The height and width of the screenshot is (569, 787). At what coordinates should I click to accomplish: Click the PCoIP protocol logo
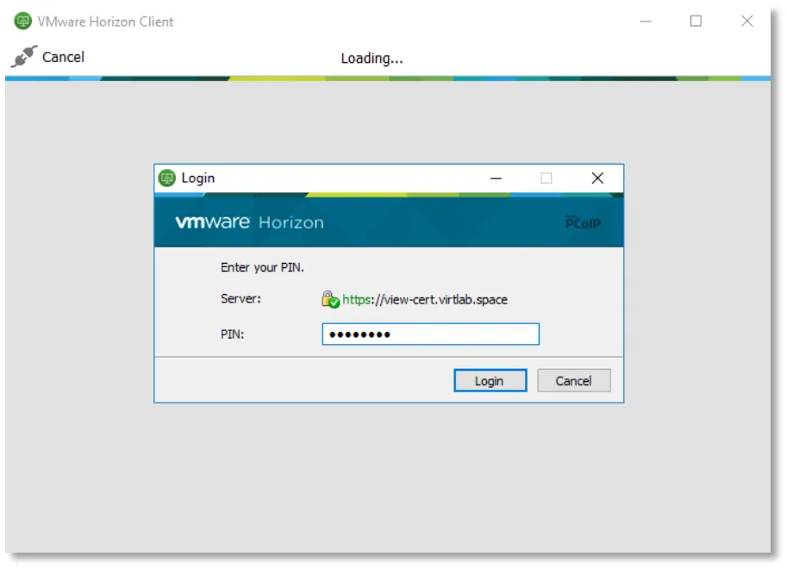point(583,222)
